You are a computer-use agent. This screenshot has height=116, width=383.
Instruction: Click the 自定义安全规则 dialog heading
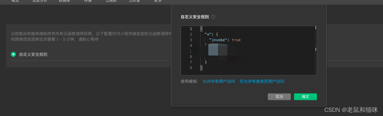195,17
